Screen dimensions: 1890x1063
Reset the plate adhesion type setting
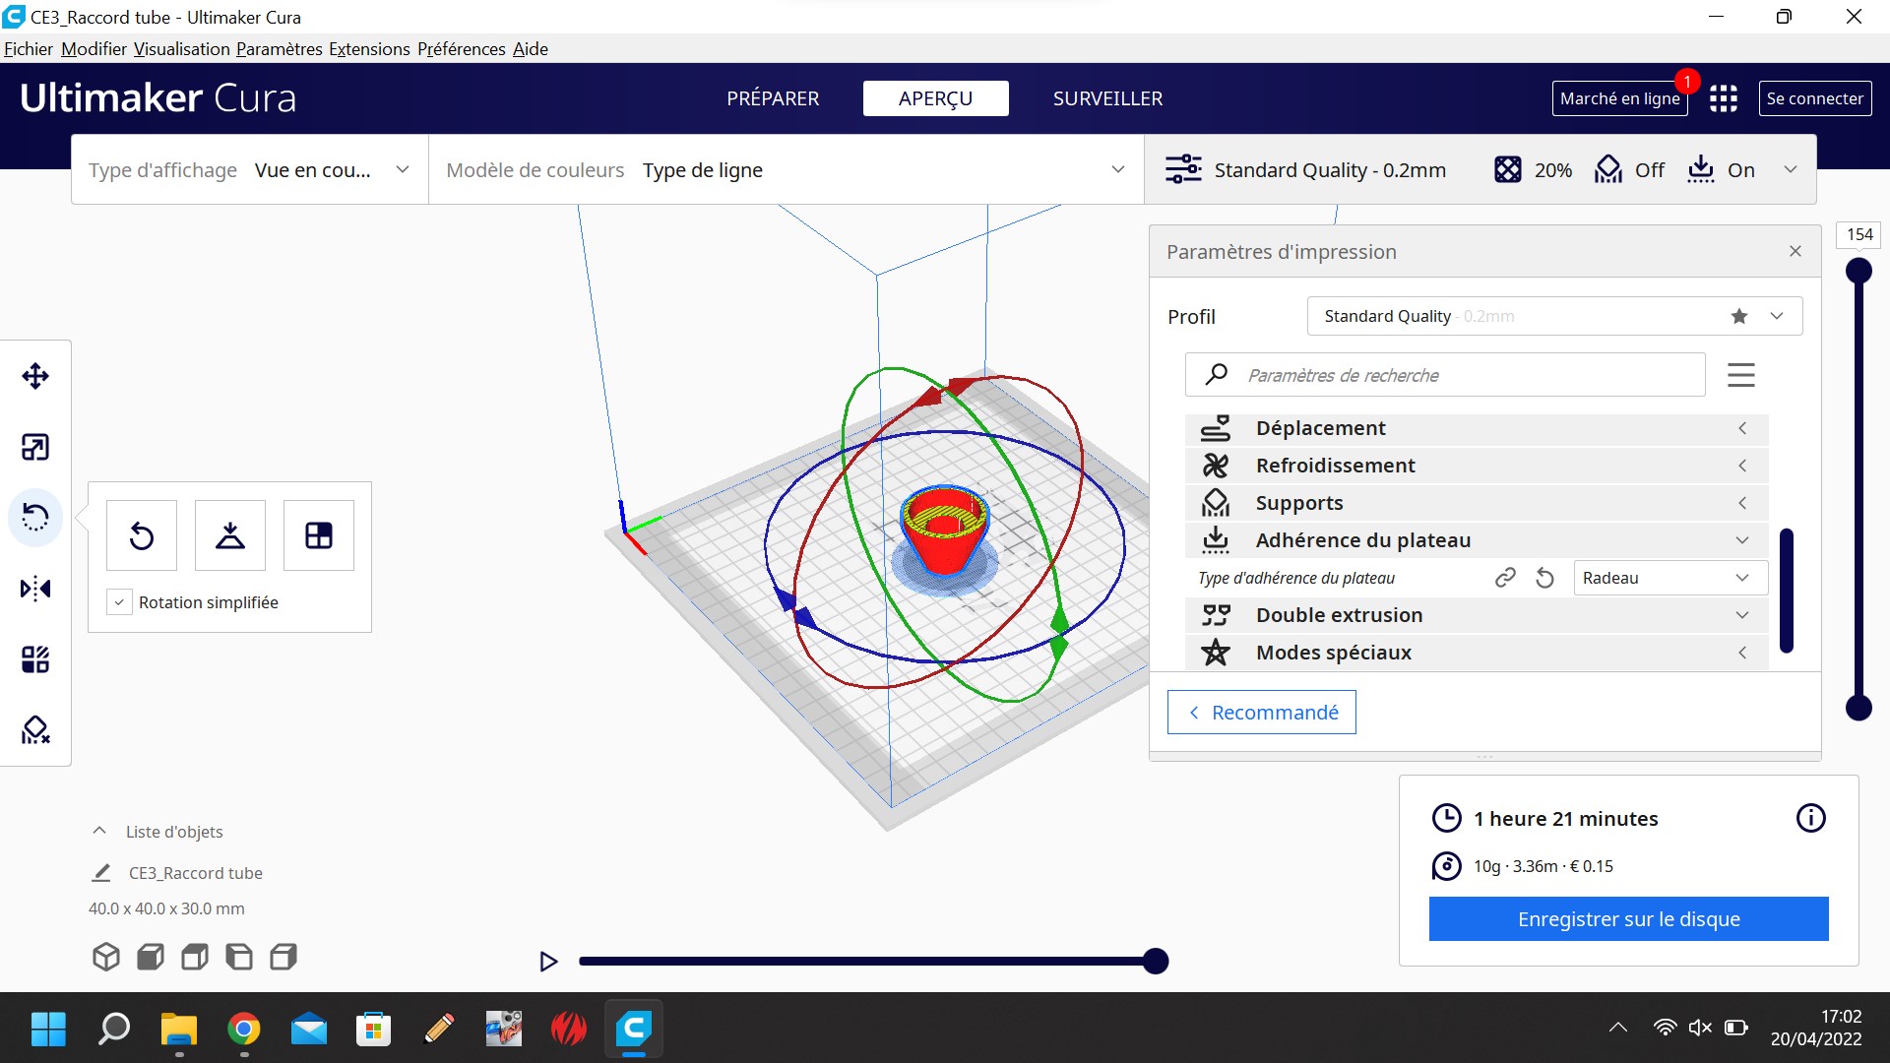tap(1544, 578)
